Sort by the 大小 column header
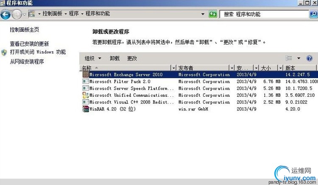This screenshot has height=185, width=318. click(269, 68)
